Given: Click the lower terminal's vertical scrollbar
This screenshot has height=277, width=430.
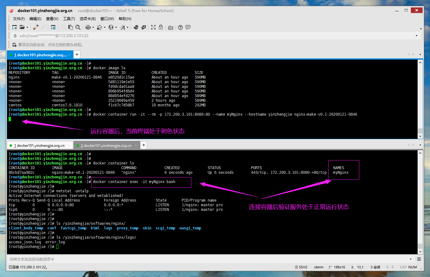Looking at the screenshot, I should (x=420, y=201).
